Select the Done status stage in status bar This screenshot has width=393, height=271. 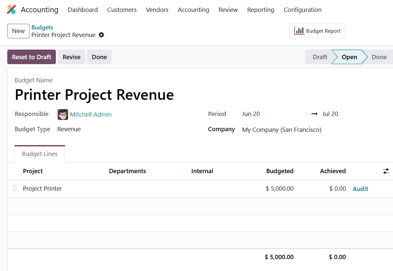pyautogui.click(x=379, y=57)
